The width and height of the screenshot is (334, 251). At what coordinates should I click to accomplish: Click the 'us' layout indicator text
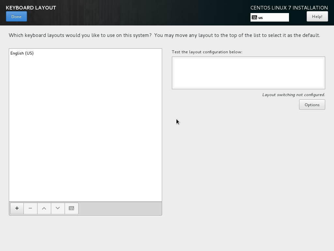(x=261, y=18)
